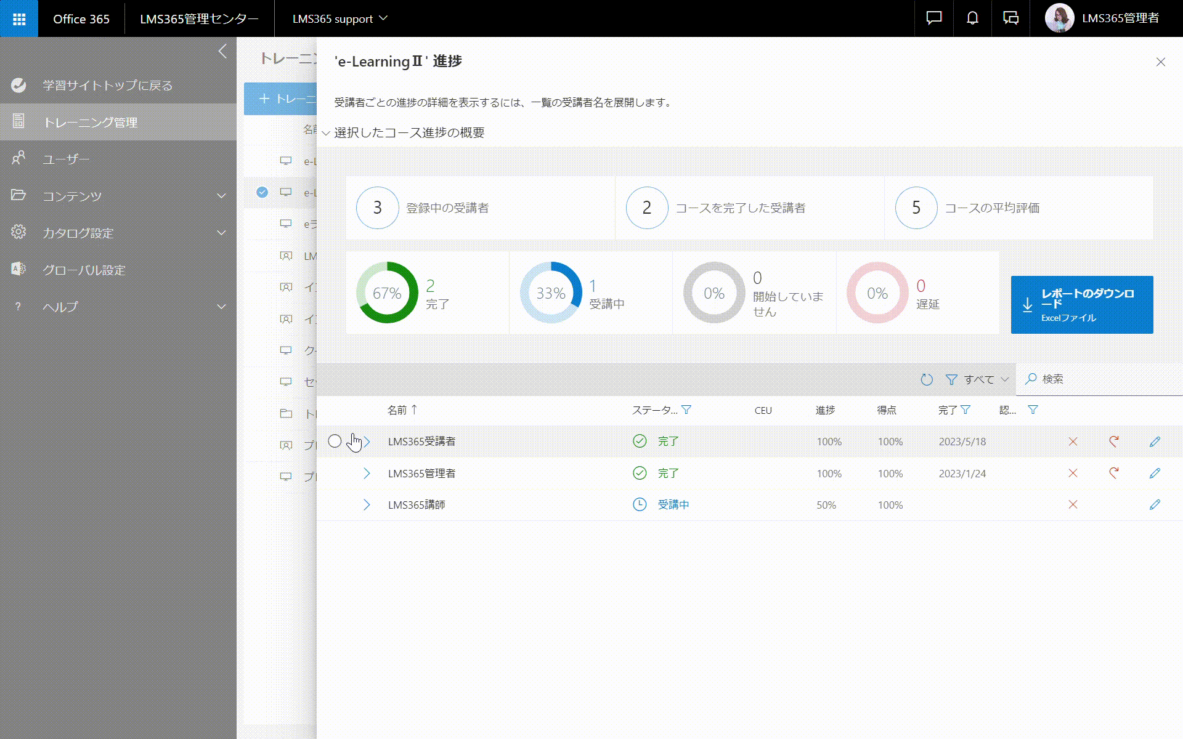Open トレーニング管理 in sidebar
The image size is (1183, 739).
point(118,122)
